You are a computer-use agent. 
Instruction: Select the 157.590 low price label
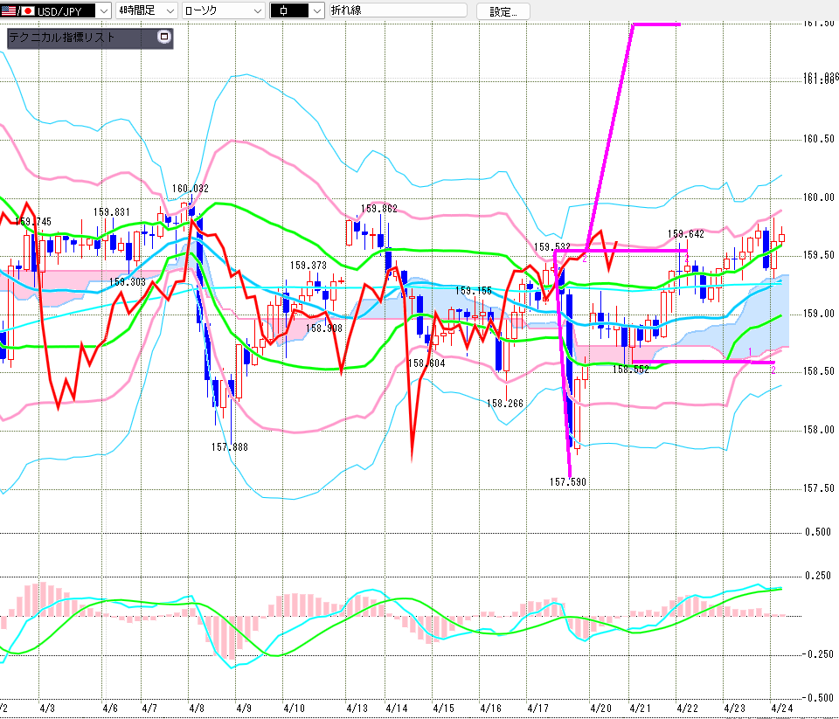pyautogui.click(x=567, y=481)
